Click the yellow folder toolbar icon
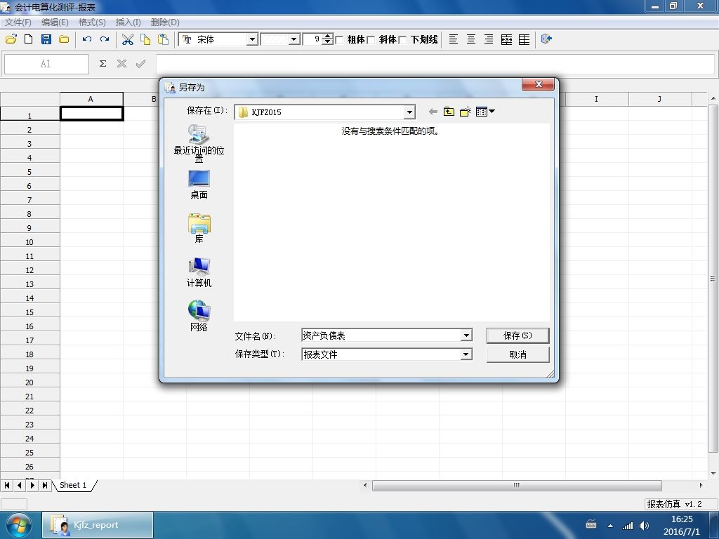Image resolution: width=719 pixels, height=539 pixels. pos(64,39)
